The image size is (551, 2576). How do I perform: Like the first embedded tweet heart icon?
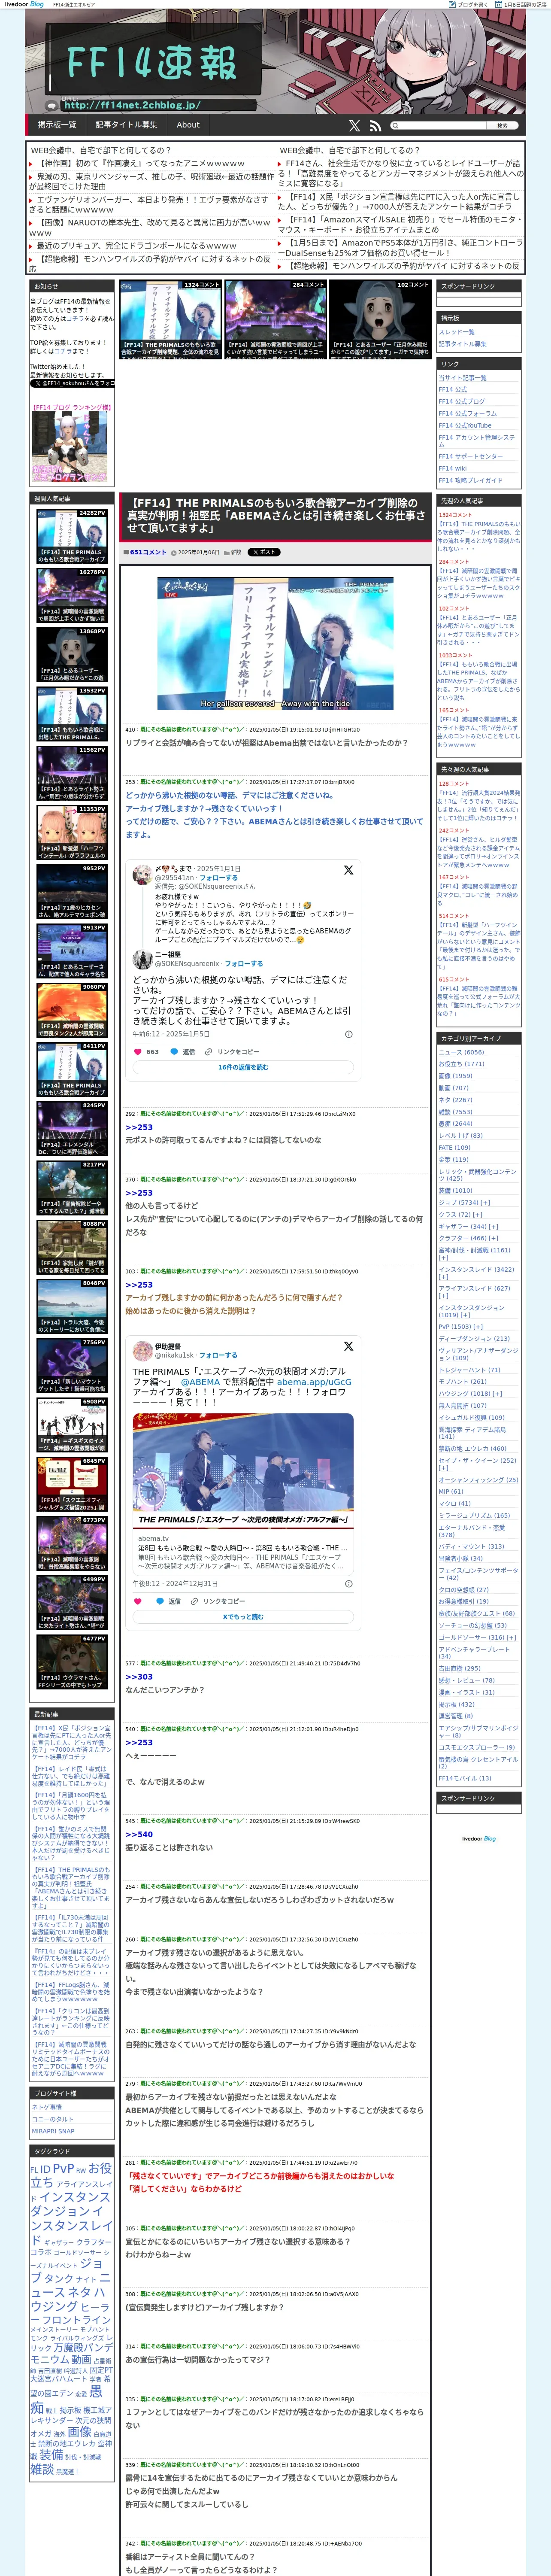coord(138,1051)
